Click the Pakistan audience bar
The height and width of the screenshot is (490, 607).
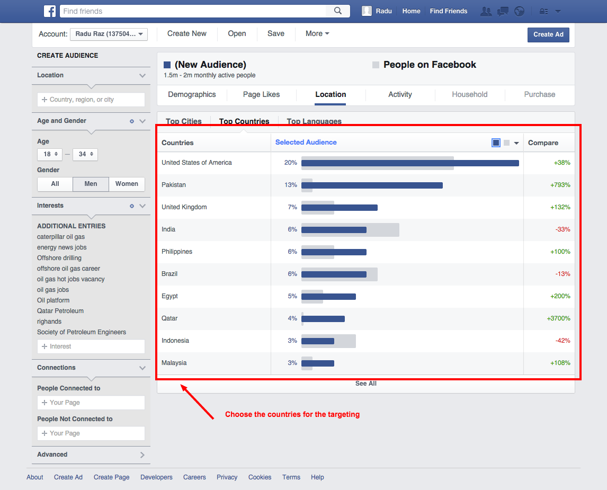click(372, 185)
